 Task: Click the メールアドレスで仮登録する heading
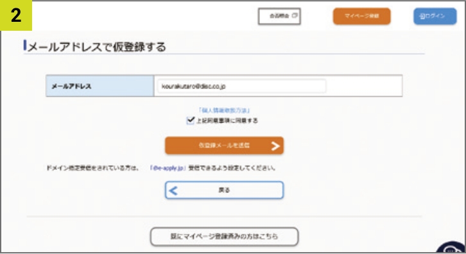point(96,47)
